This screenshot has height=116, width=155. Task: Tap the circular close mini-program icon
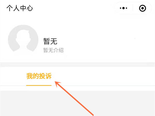[142, 8]
